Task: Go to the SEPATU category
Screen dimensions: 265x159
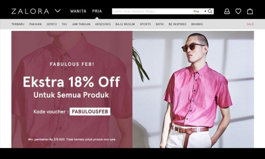Action: [52, 24]
